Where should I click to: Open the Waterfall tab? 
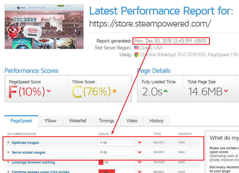pos(77,121)
